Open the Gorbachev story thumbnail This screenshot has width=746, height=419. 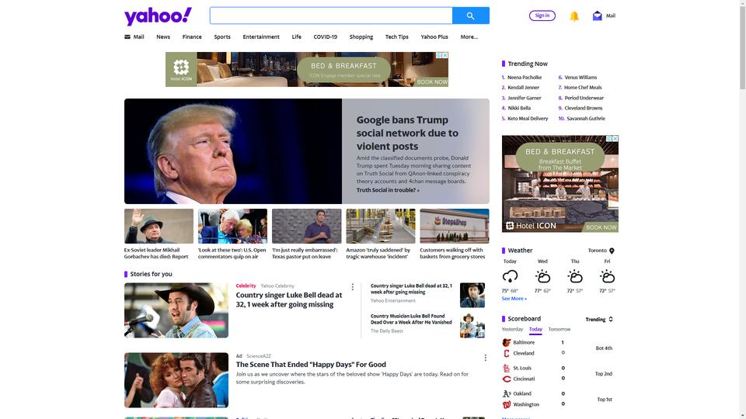(x=159, y=226)
